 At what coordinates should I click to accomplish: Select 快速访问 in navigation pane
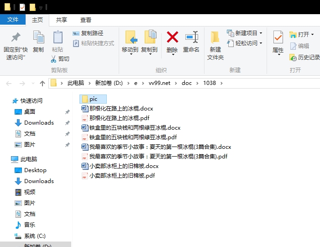[x=27, y=100]
